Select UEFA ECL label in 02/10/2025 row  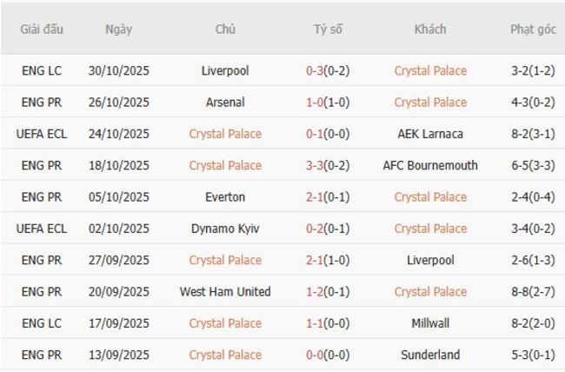point(42,229)
